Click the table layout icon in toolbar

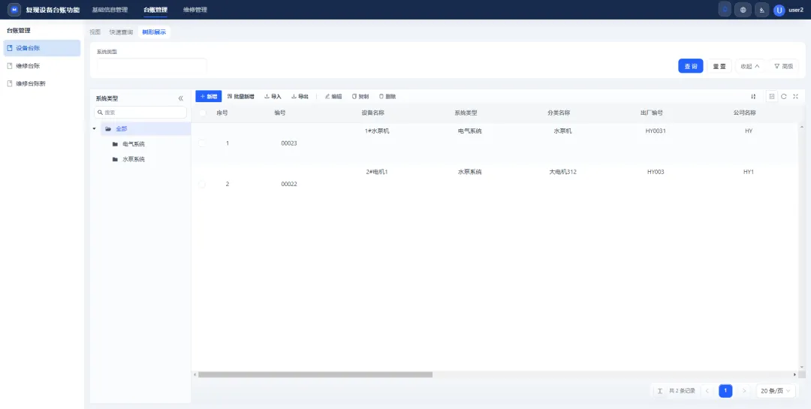pyautogui.click(x=772, y=97)
